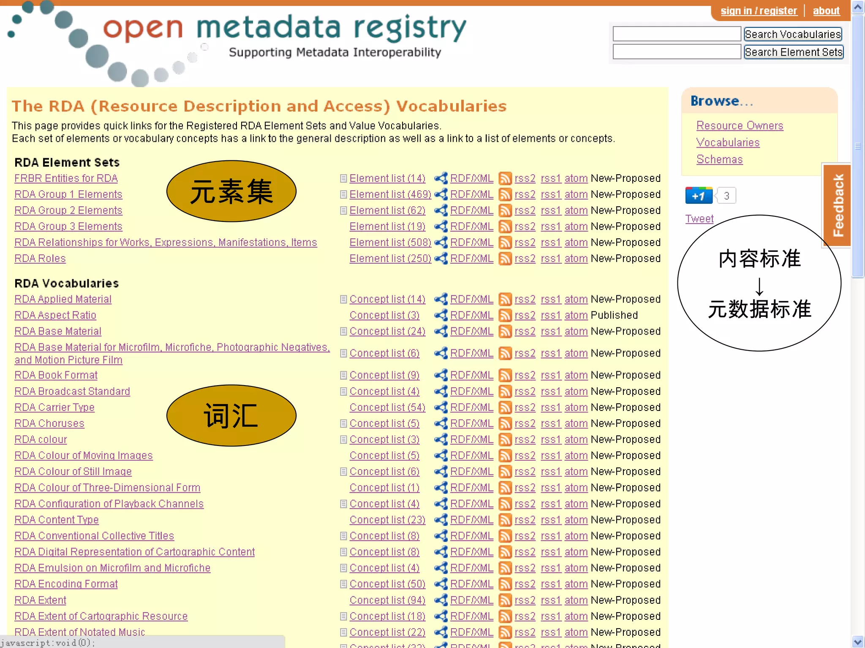Click RDF/XML share icon for RDA Content Type
Viewport: 865px width, 648px height.
[441, 520]
